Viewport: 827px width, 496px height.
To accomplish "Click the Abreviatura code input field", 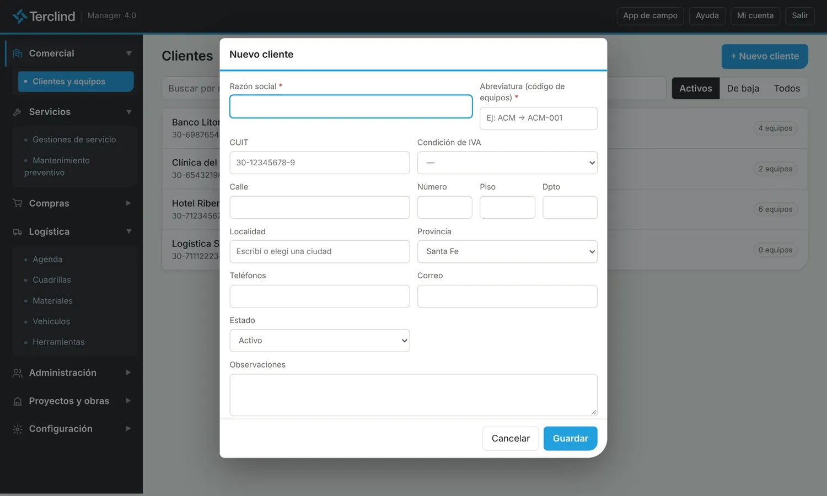I will pyautogui.click(x=539, y=118).
